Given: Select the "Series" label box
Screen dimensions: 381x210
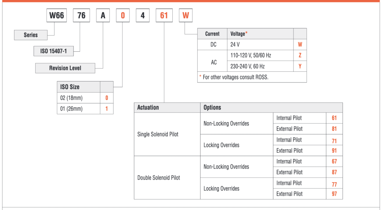Looking at the screenshot, I should (x=31, y=35).
